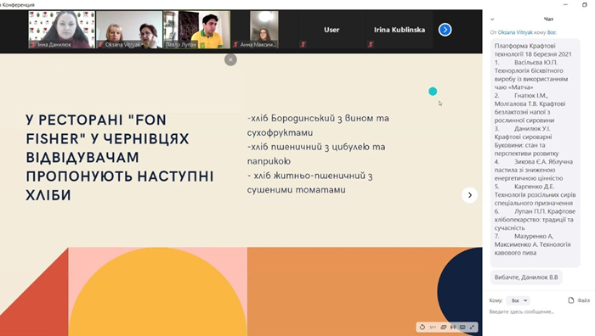Select Павло Лупан video thumbnail
Image resolution: width=595 pixels, height=336 pixels.
[x=196, y=30]
